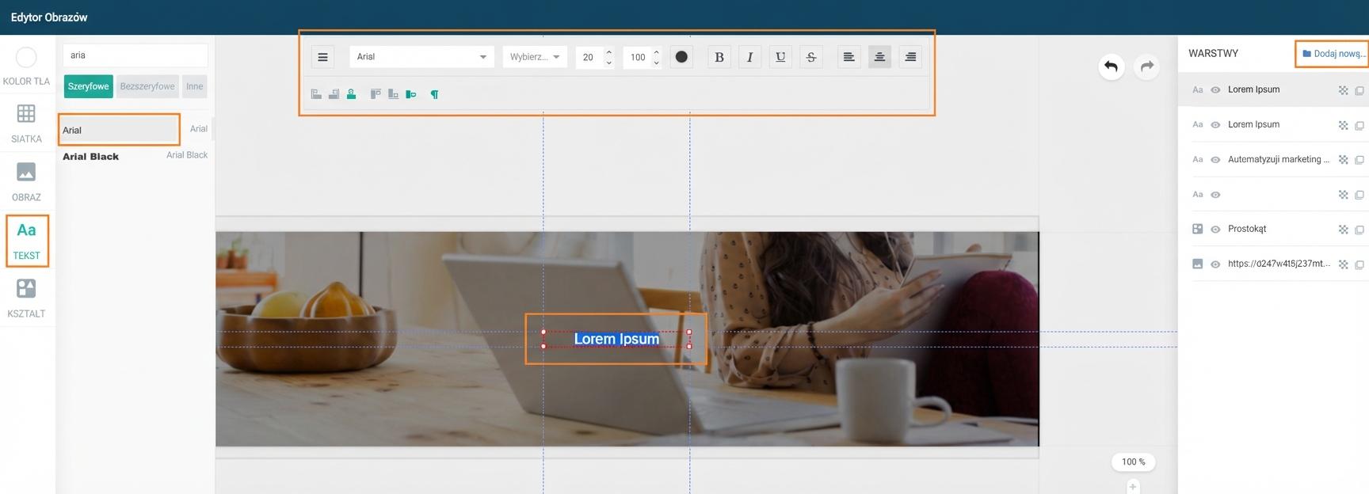
Task: Click the second gray alignment icon in lower toolbar row
Action: point(334,94)
